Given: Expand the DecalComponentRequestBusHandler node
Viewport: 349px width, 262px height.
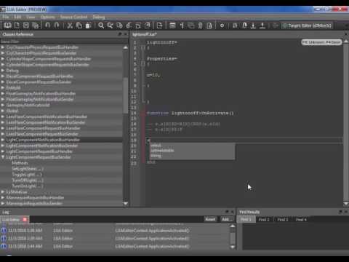Looking at the screenshot, I should coord(3,76).
